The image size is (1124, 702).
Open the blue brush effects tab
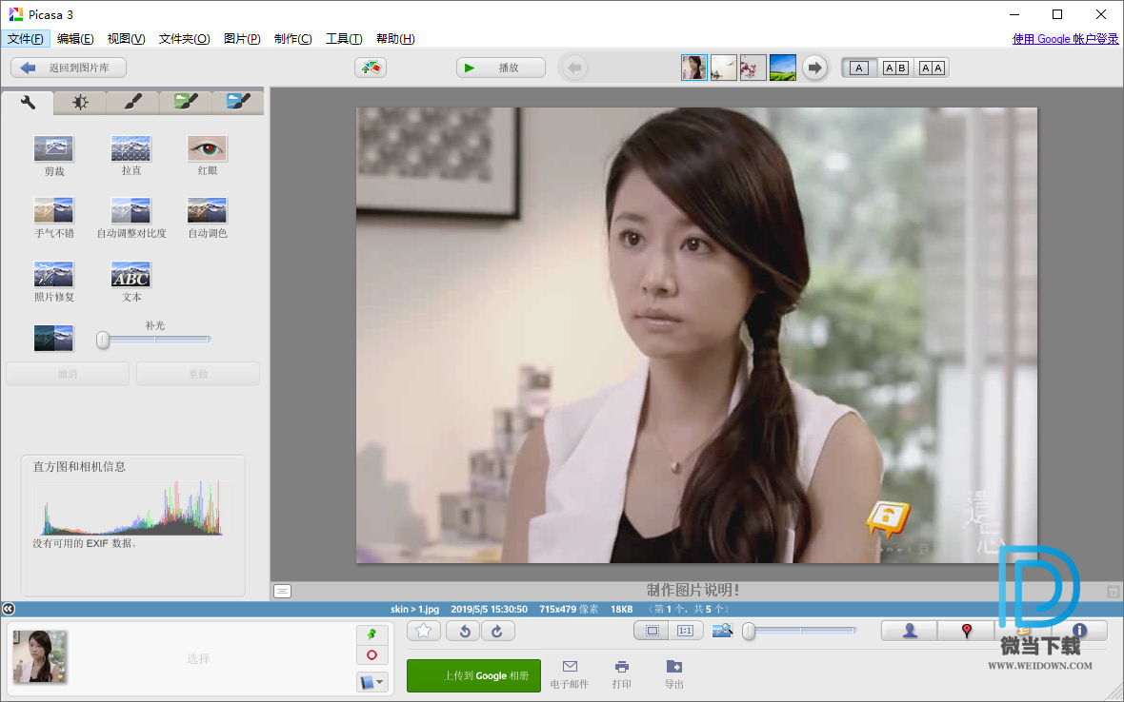tap(238, 103)
